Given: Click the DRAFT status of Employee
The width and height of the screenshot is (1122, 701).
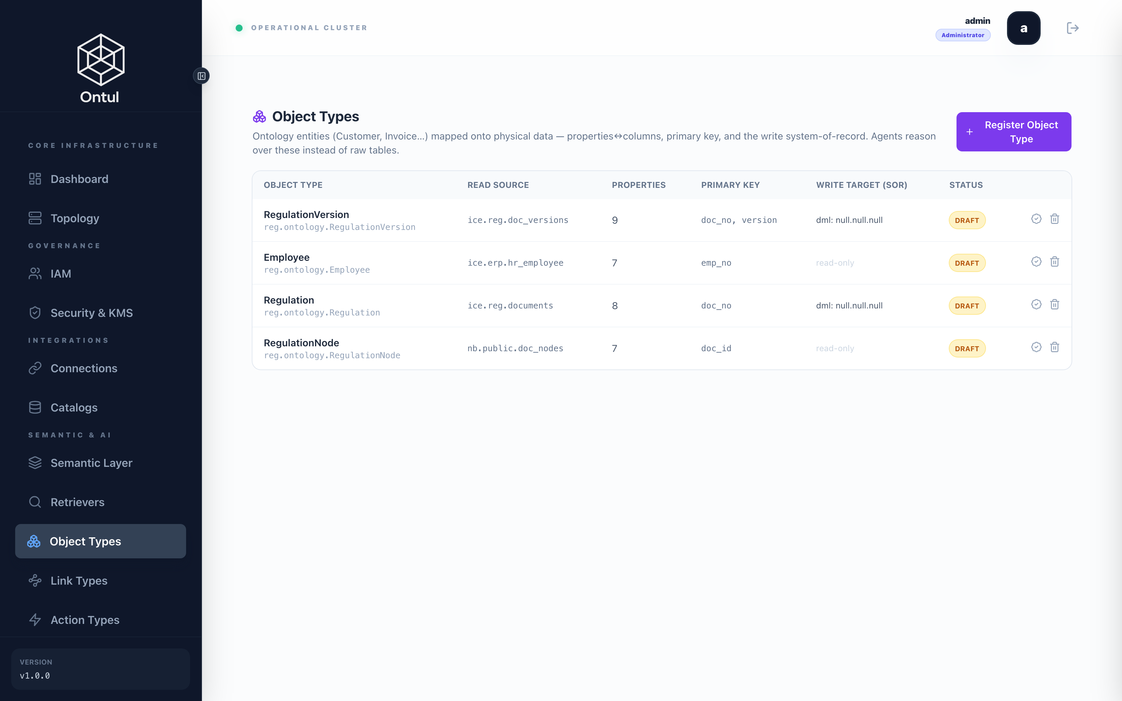Looking at the screenshot, I should (x=967, y=263).
